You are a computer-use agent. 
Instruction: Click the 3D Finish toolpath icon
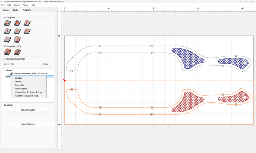coord(17,52)
